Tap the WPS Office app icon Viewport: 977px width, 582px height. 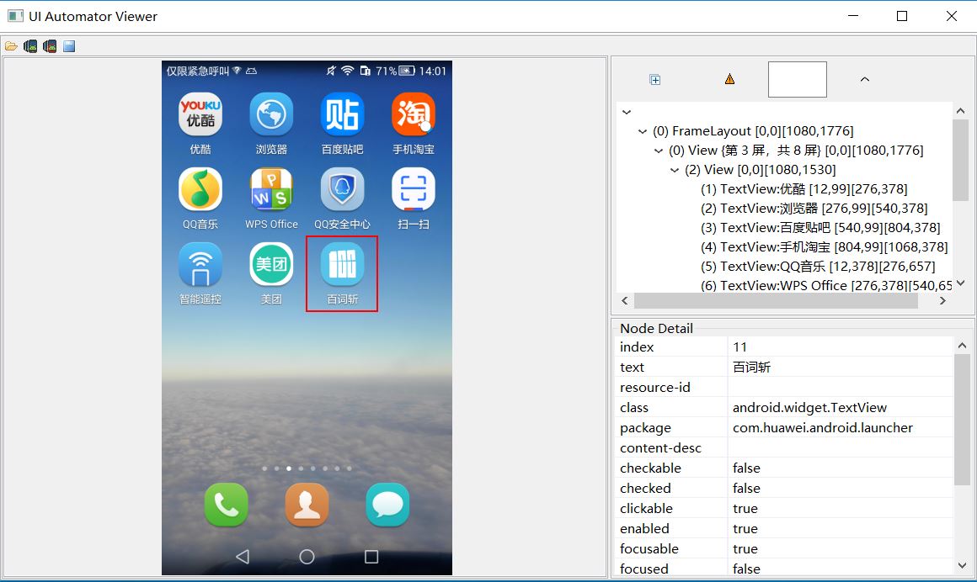click(271, 189)
